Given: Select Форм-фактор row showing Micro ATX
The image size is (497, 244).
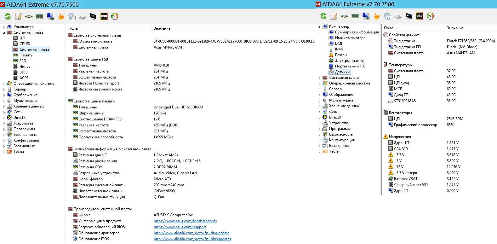Looking at the screenshot, I should [x=191, y=179].
